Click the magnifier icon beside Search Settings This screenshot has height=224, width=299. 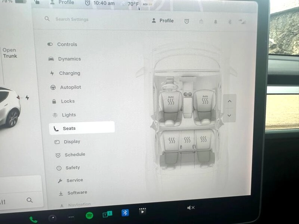(x=47, y=19)
